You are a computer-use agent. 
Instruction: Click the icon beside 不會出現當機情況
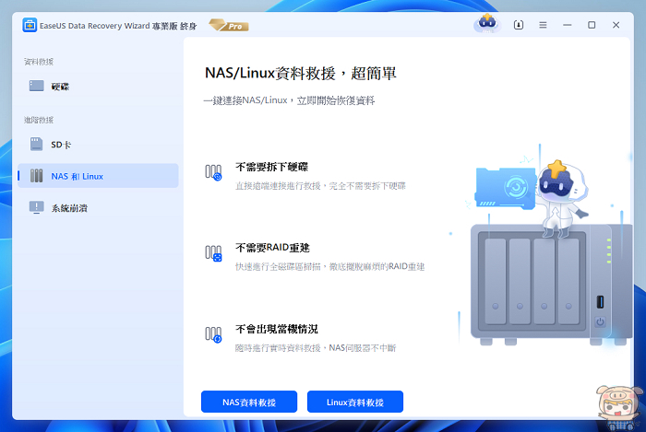coord(213,333)
